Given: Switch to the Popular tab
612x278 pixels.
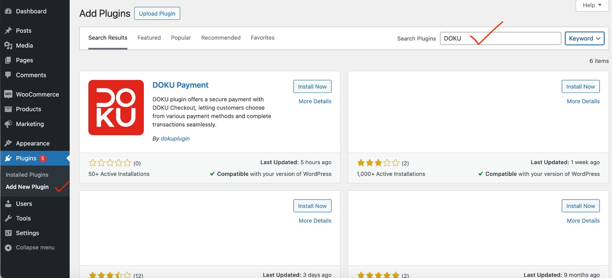Looking at the screenshot, I should click(x=181, y=38).
